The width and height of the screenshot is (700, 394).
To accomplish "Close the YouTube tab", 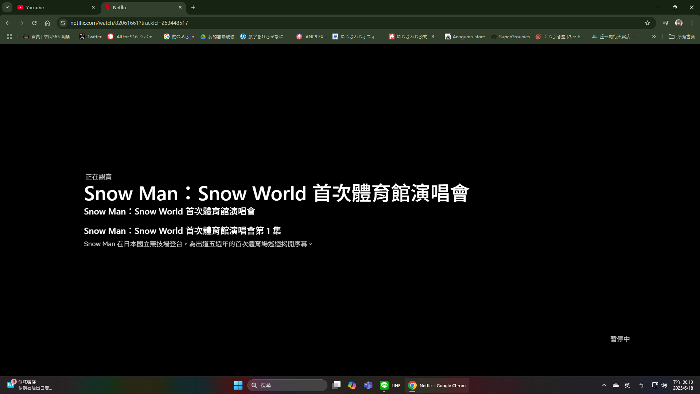I will (93, 7).
